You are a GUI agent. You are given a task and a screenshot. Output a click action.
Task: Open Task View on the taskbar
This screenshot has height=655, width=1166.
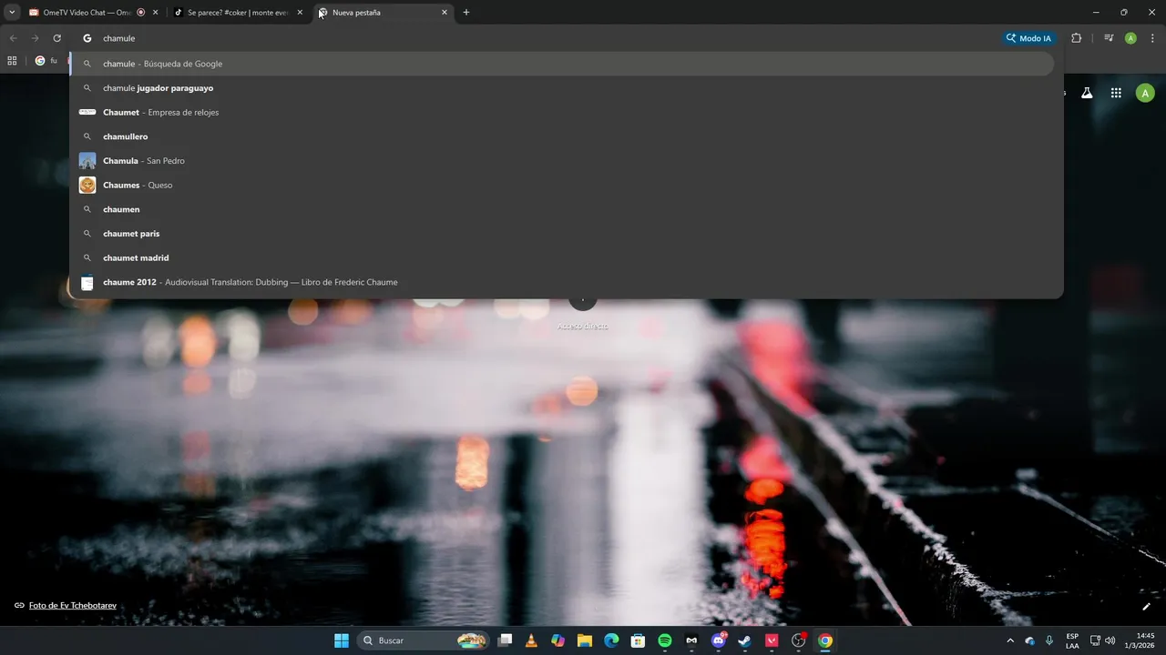pyautogui.click(x=506, y=640)
